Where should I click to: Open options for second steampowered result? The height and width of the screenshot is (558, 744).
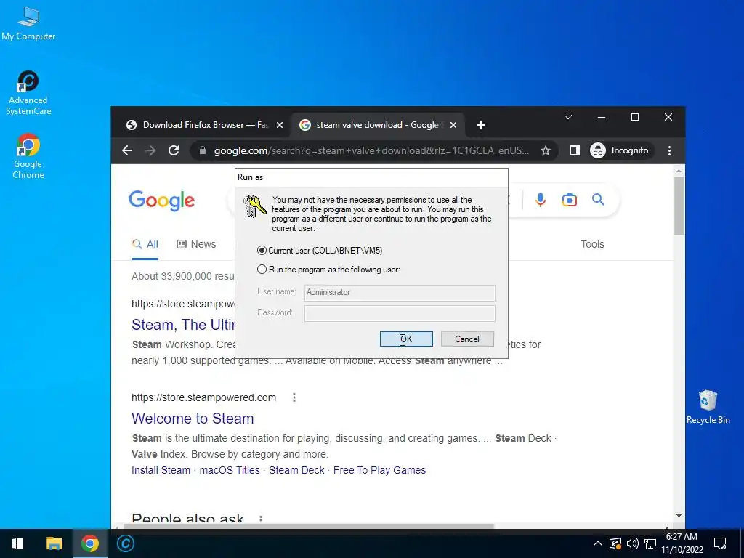click(x=294, y=397)
